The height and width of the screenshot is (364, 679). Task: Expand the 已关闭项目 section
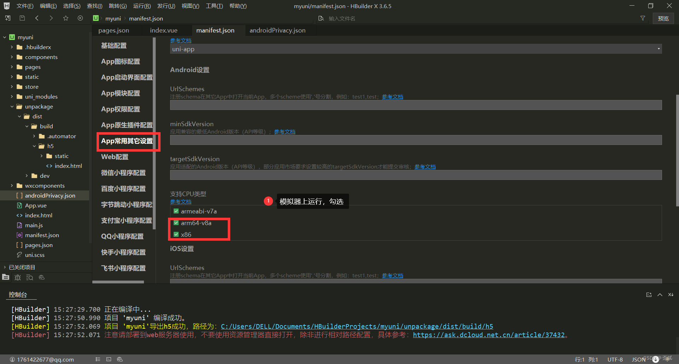(5, 267)
